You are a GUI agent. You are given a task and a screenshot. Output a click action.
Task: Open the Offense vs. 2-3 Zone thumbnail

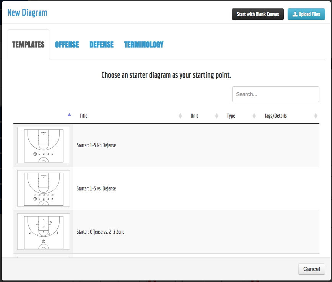[44, 232]
